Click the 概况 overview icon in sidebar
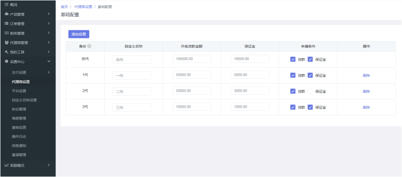Screen dimensions: 402x177 pos(6,5)
